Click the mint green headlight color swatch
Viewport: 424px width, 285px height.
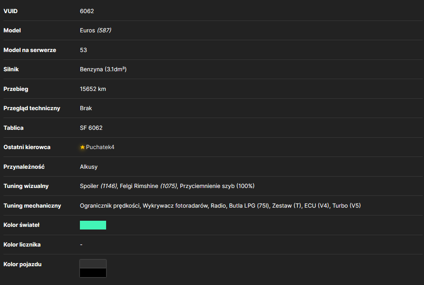[93, 225]
